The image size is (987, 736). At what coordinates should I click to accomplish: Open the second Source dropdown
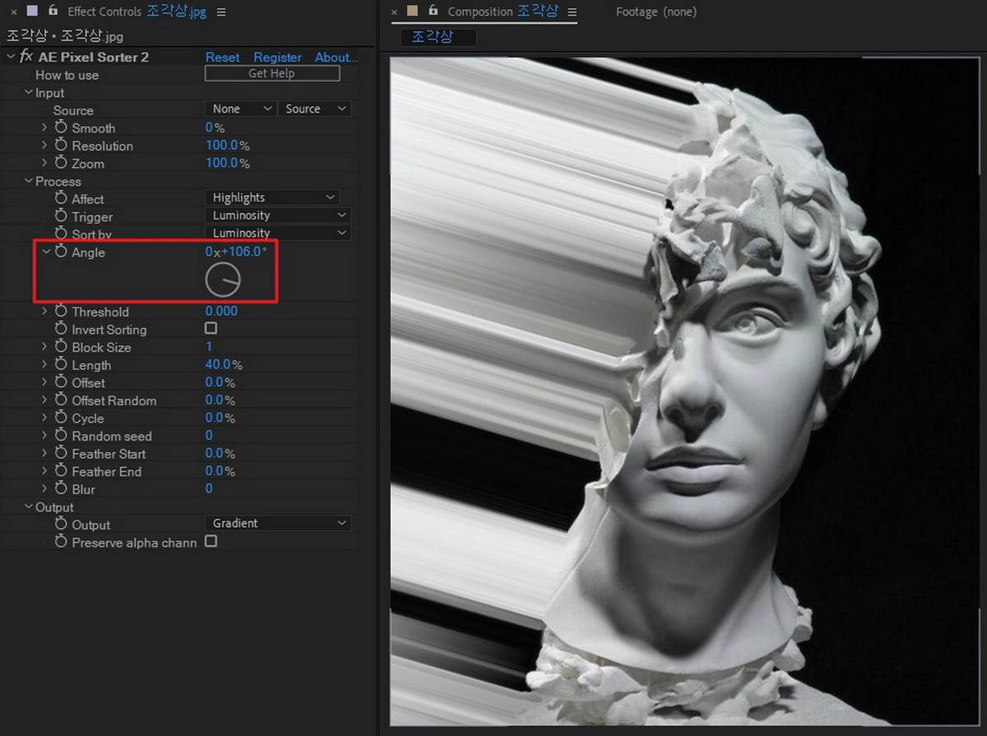(x=315, y=109)
